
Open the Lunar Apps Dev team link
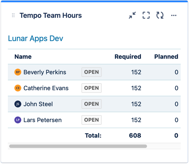pos(35,38)
